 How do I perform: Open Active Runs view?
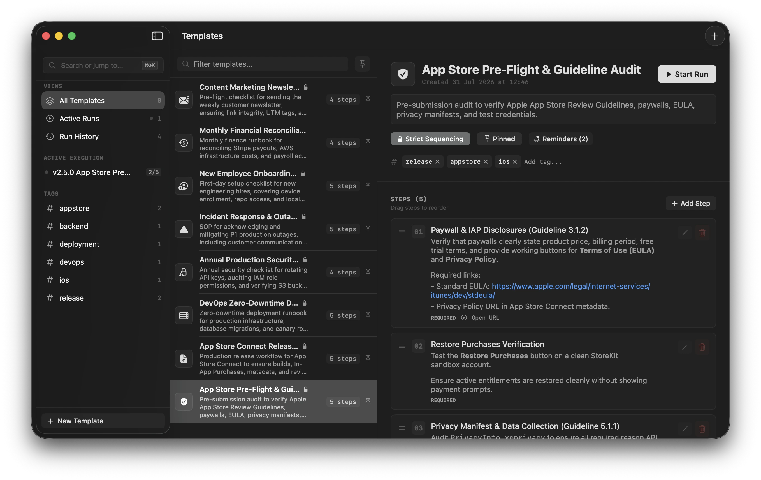103,119
